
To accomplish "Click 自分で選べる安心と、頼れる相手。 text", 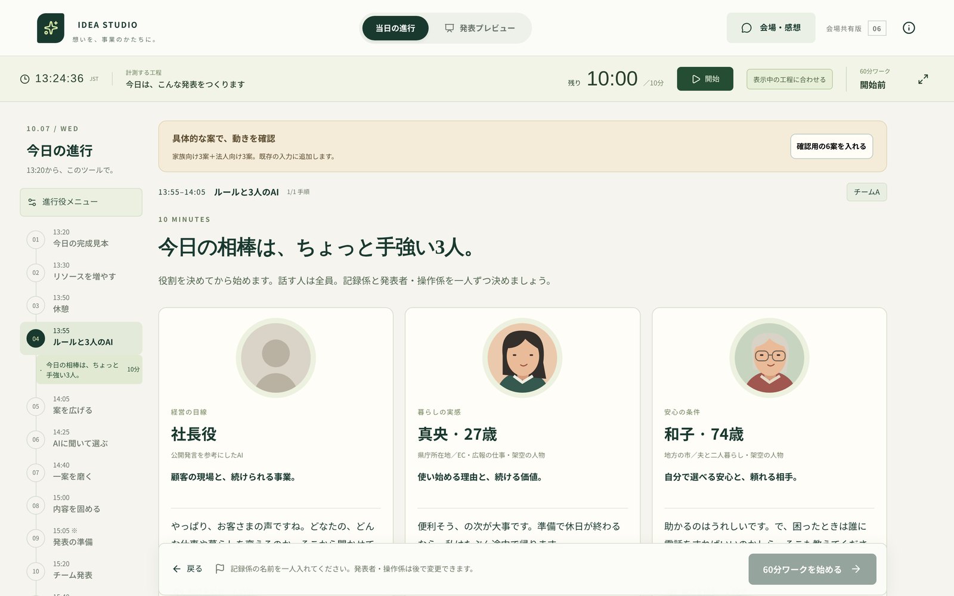I will (731, 477).
